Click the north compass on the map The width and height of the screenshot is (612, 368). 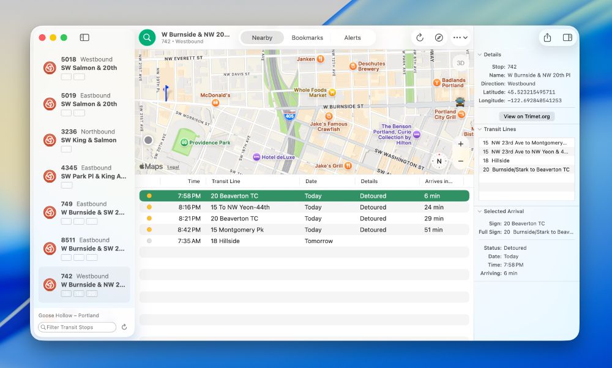tap(439, 161)
